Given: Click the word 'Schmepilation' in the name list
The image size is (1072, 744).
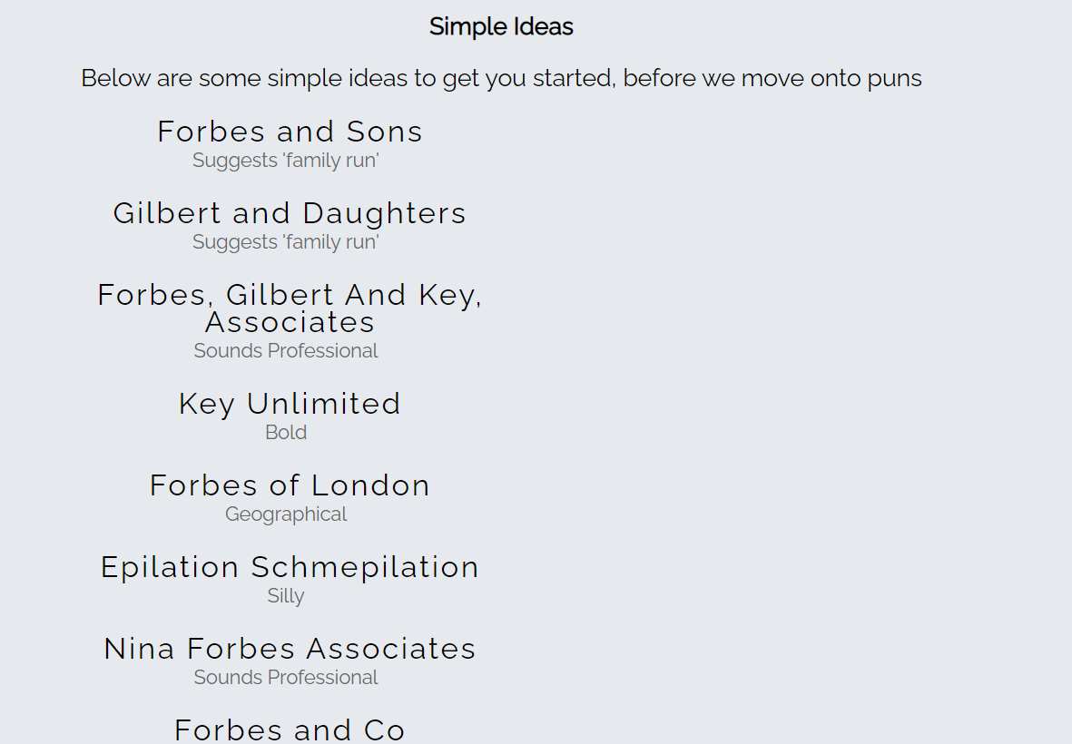Looking at the screenshot, I should point(365,567).
